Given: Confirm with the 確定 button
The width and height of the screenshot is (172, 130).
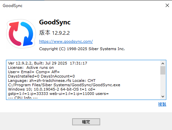Looking at the screenshot, I should (x=86, y=122).
